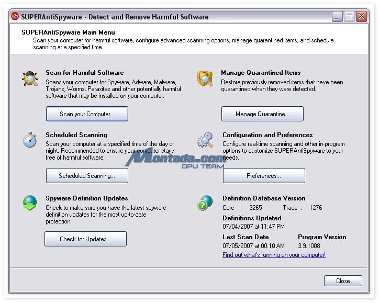Click the 'Manage Quarantined Items' heading

click(x=261, y=73)
